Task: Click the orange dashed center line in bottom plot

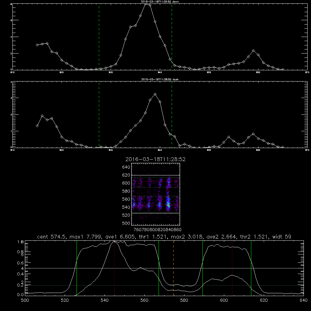Action: point(173,268)
